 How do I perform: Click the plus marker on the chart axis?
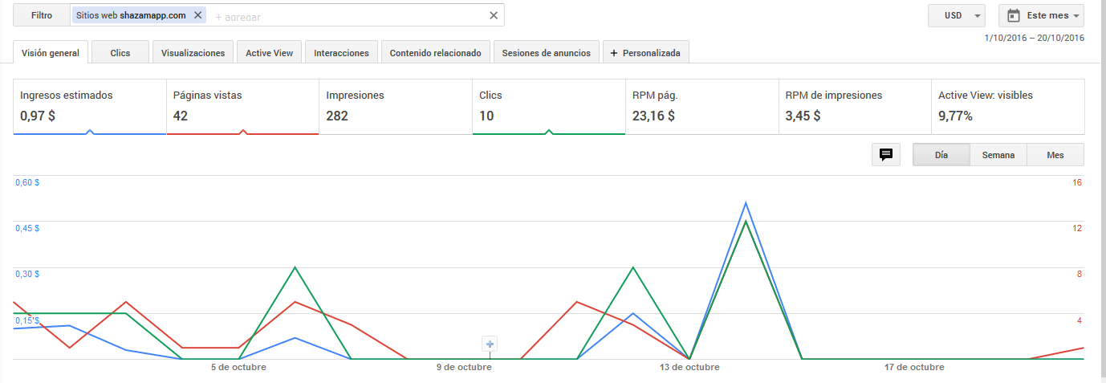(490, 344)
